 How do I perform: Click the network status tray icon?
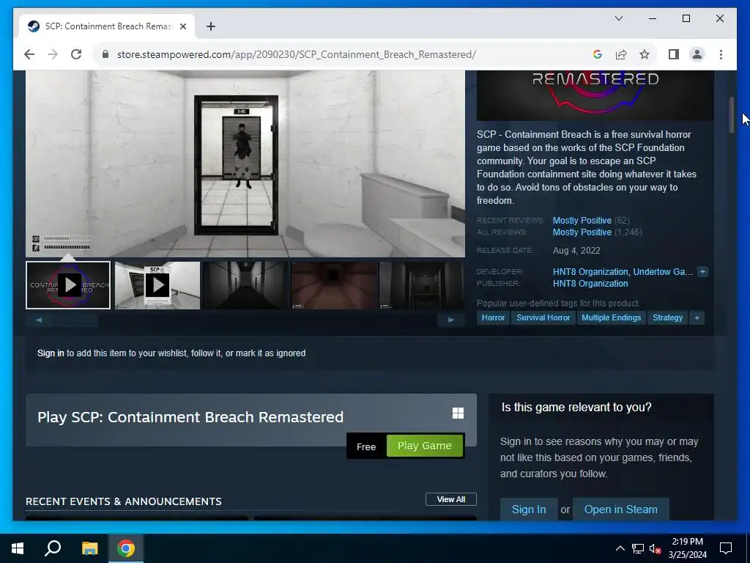[x=638, y=548]
